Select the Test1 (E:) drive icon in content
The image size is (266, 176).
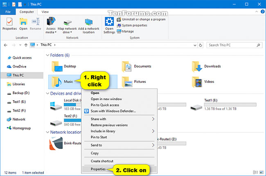coord(196,108)
